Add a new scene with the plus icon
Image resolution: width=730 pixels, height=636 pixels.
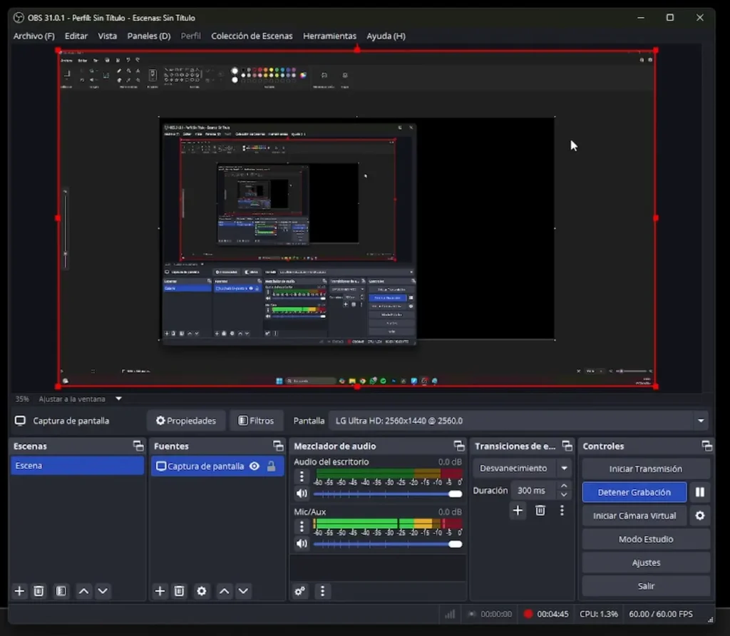click(19, 591)
